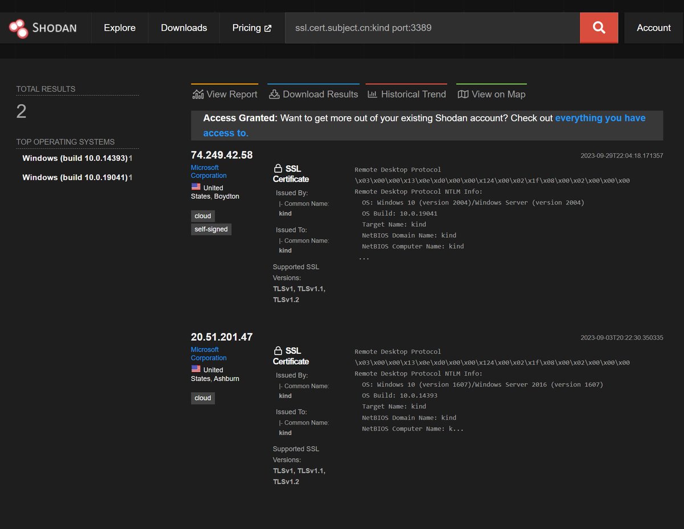Click 'OS: Windows 10 (version 1607)' line

(482, 384)
